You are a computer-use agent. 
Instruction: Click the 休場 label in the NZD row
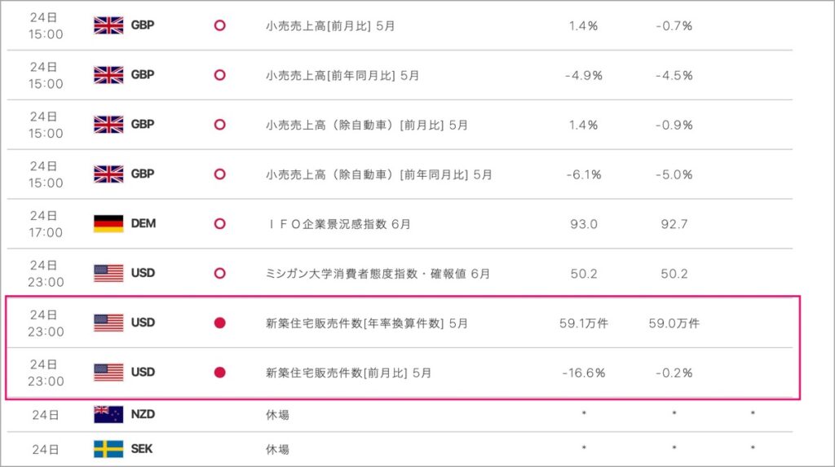[x=277, y=415]
